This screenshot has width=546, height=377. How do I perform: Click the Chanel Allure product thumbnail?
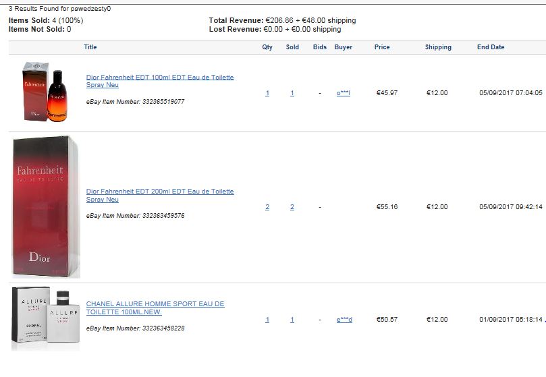pos(46,318)
